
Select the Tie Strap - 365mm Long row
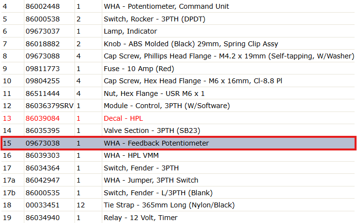coord(178,205)
